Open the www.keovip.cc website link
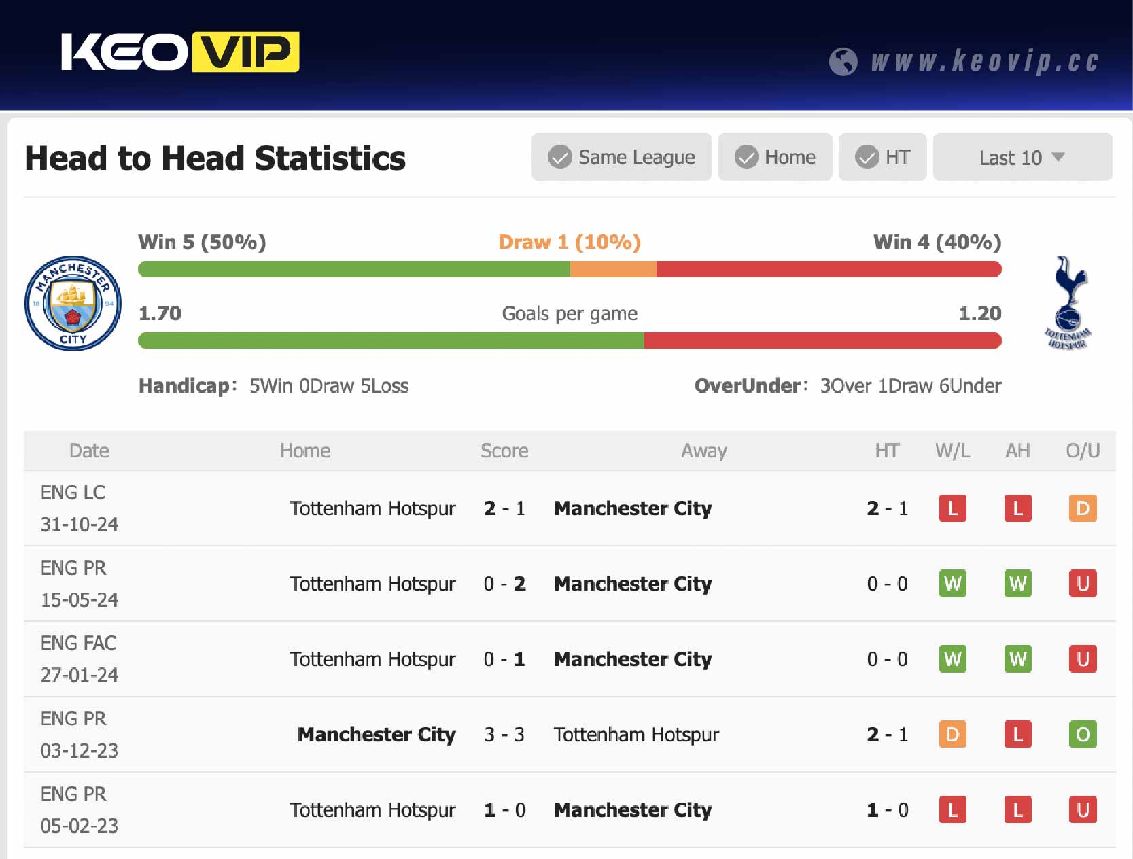 985,61
